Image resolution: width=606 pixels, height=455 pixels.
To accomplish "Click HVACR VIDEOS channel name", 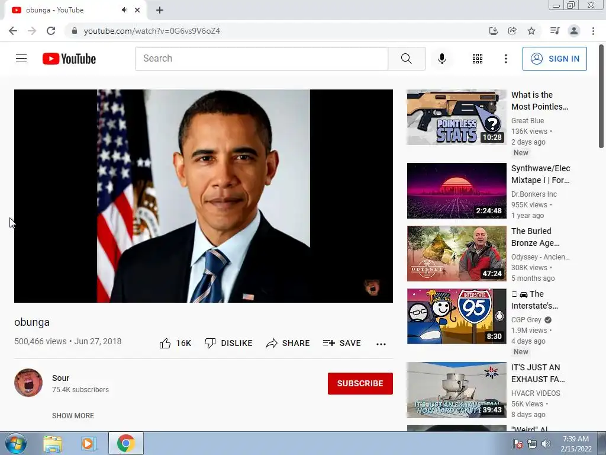I will tap(536, 393).
